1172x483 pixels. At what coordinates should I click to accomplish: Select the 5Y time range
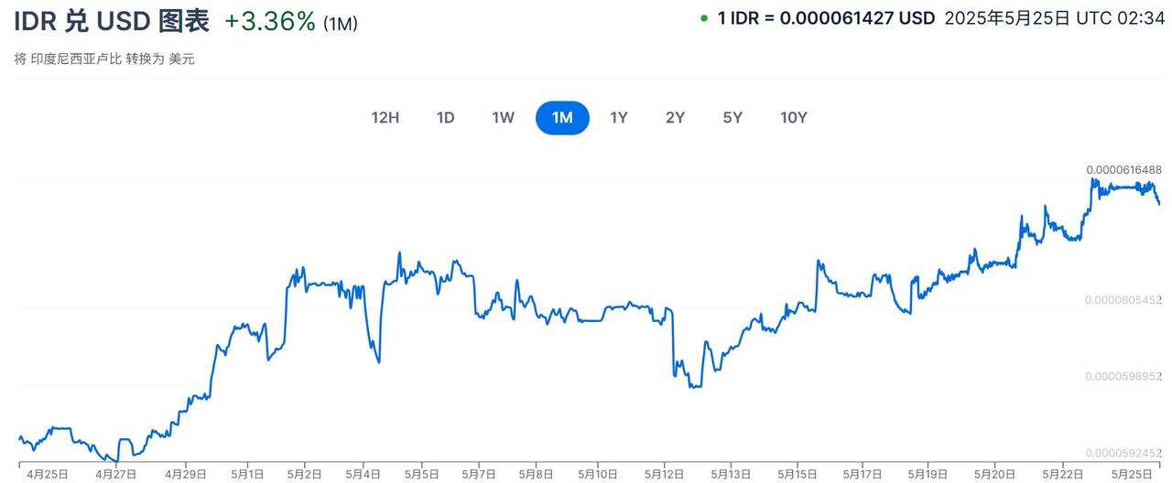tap(732, 117)
